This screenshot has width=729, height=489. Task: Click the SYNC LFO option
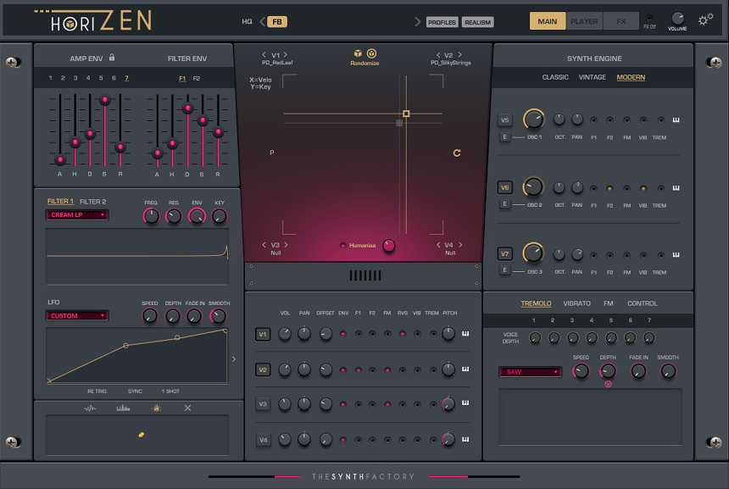(136, 392)
